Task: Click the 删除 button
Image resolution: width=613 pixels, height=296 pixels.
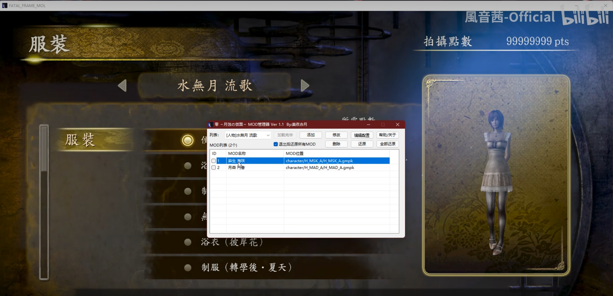Action: [x=336, y=144]
